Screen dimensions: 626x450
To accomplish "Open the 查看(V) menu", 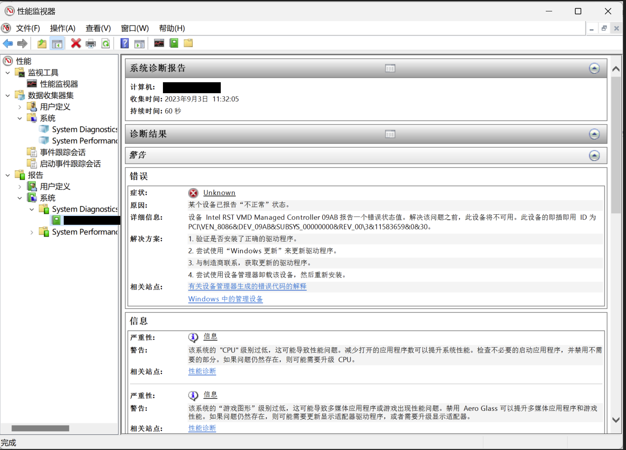I will (98, 28).
